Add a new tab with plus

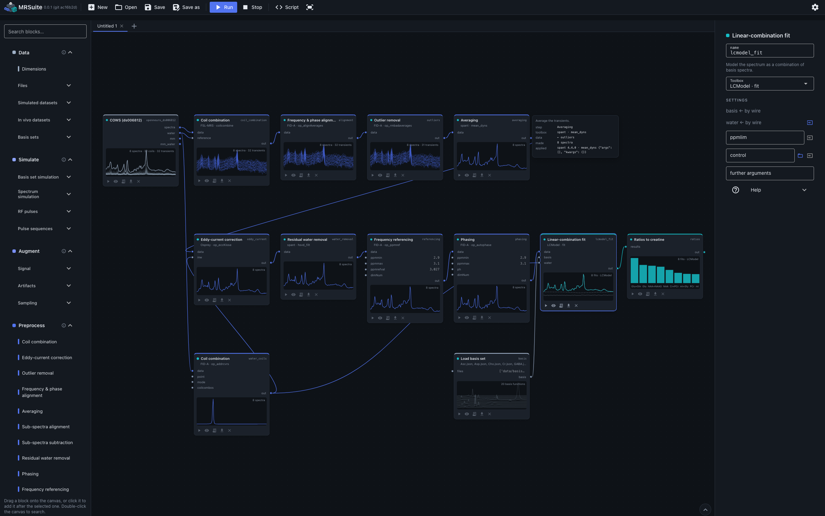pyautogui.click(x=134, y=26)
